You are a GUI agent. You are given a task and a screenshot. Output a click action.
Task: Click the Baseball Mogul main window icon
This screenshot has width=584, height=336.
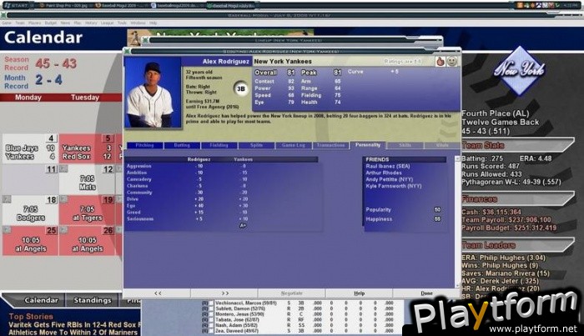click(x=3, y=15)
